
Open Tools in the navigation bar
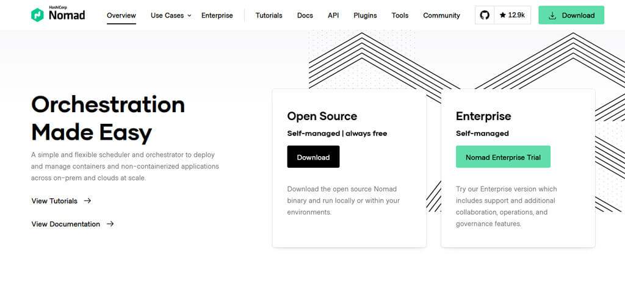click(400, 15)
